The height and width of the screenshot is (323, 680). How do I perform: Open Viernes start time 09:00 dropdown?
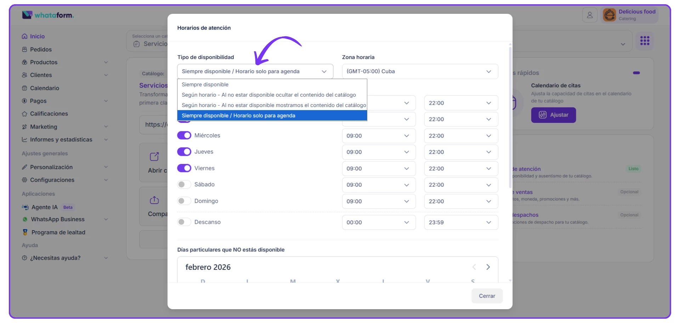[378, 169]
